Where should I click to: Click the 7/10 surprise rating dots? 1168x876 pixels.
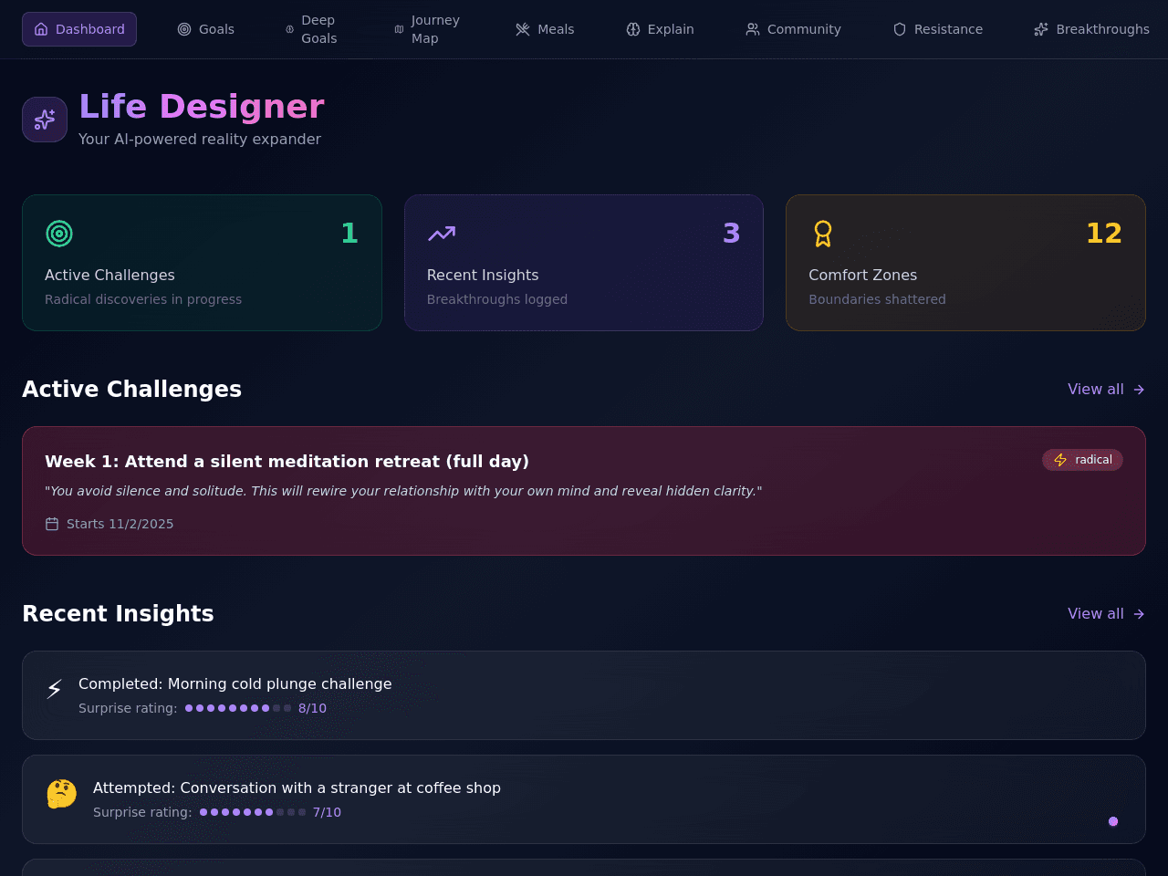click(253, 812)
